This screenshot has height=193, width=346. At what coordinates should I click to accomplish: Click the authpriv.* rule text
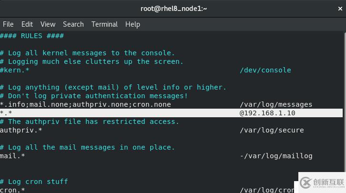(x=21, y=131)
